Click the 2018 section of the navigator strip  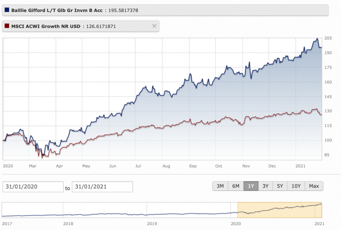tap(104, 210)
